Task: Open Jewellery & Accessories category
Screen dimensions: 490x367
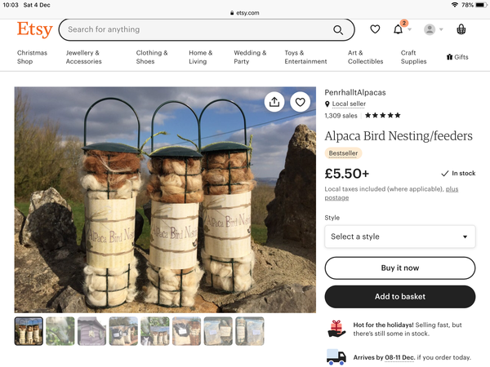Action: 83,57
